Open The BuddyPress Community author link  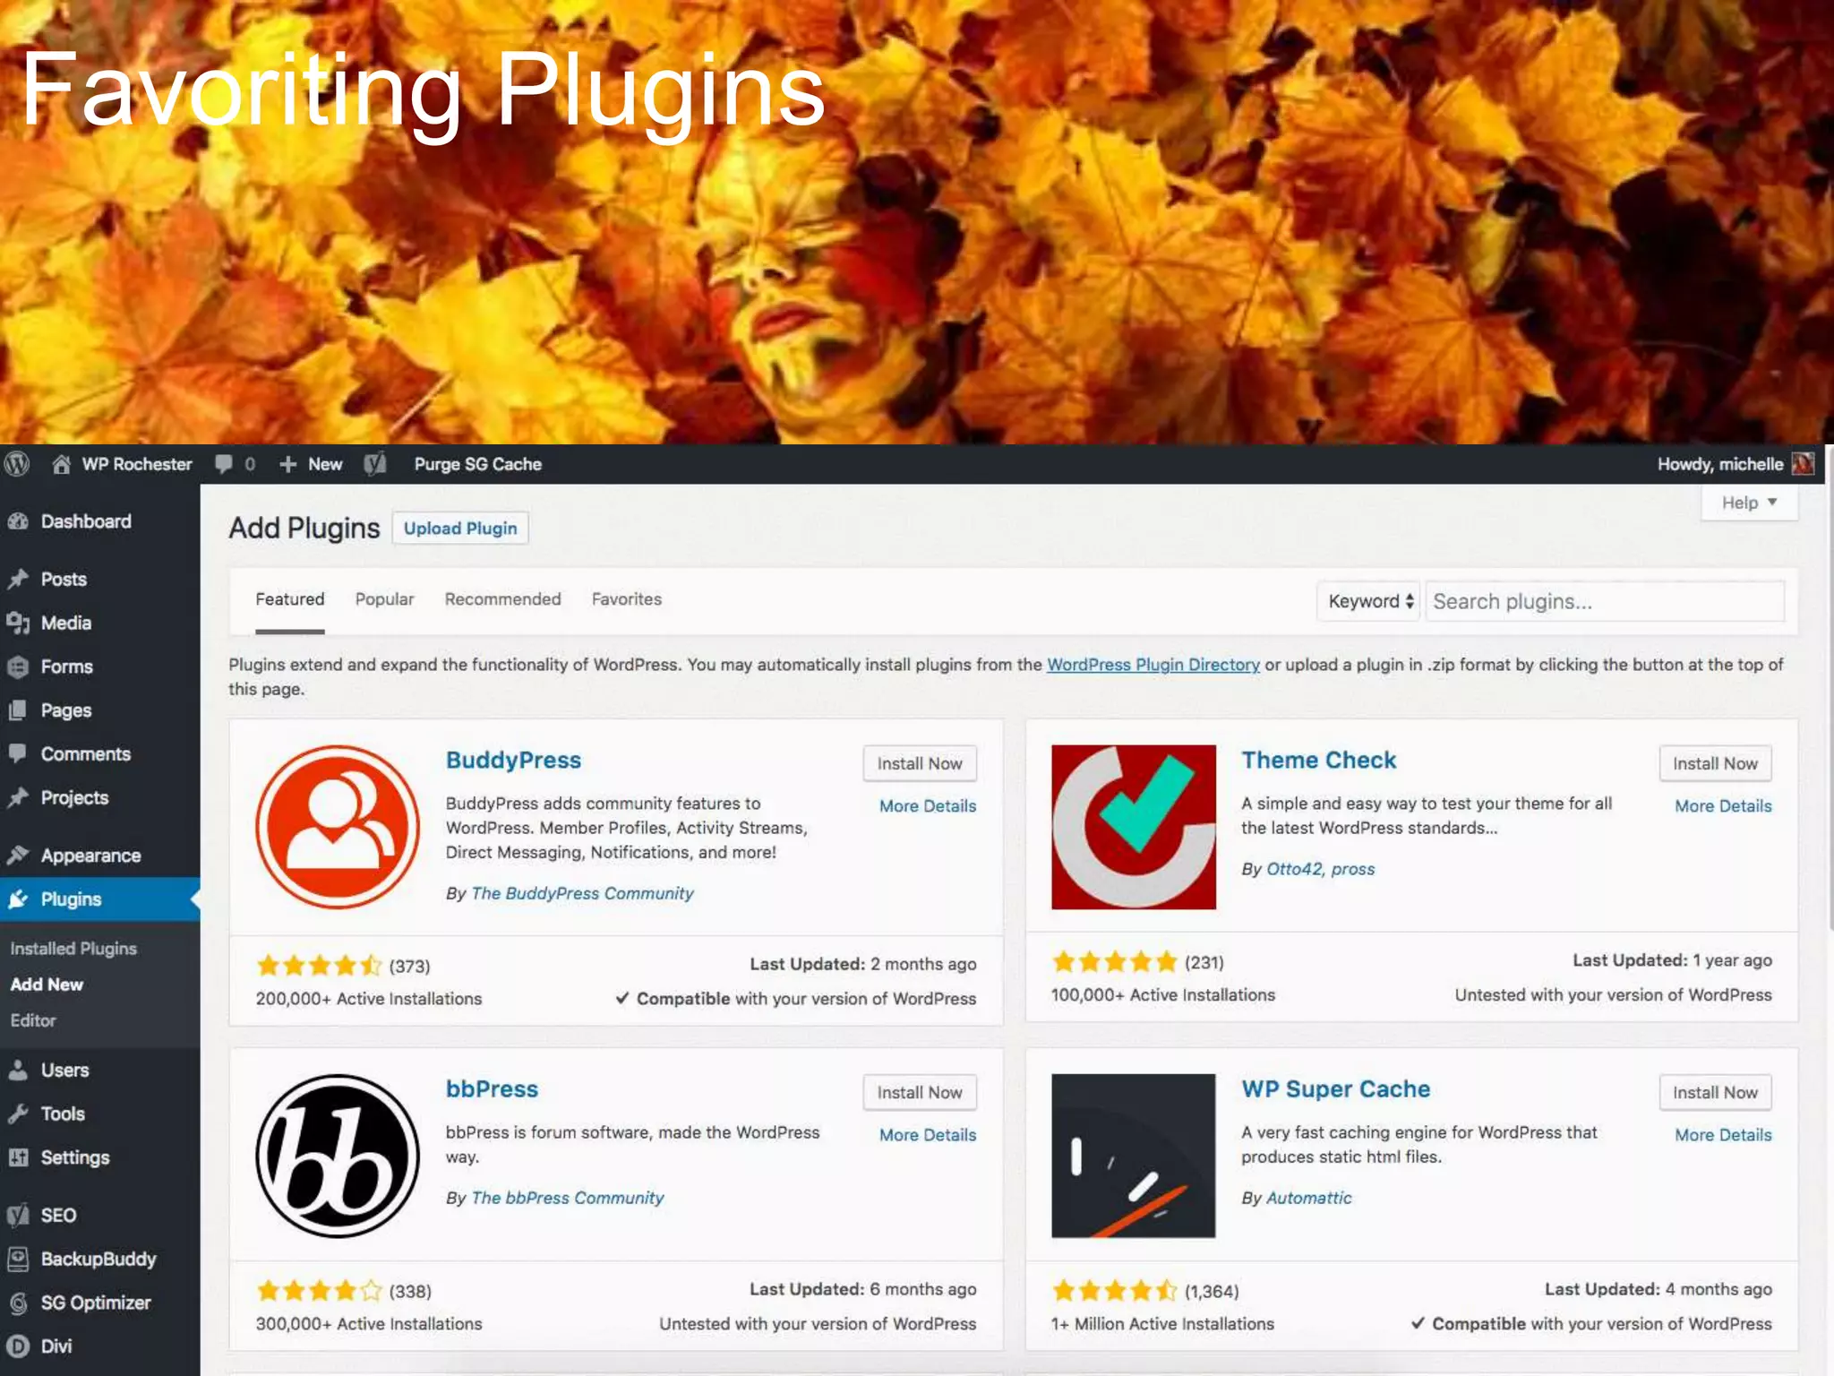coord(583,893)
